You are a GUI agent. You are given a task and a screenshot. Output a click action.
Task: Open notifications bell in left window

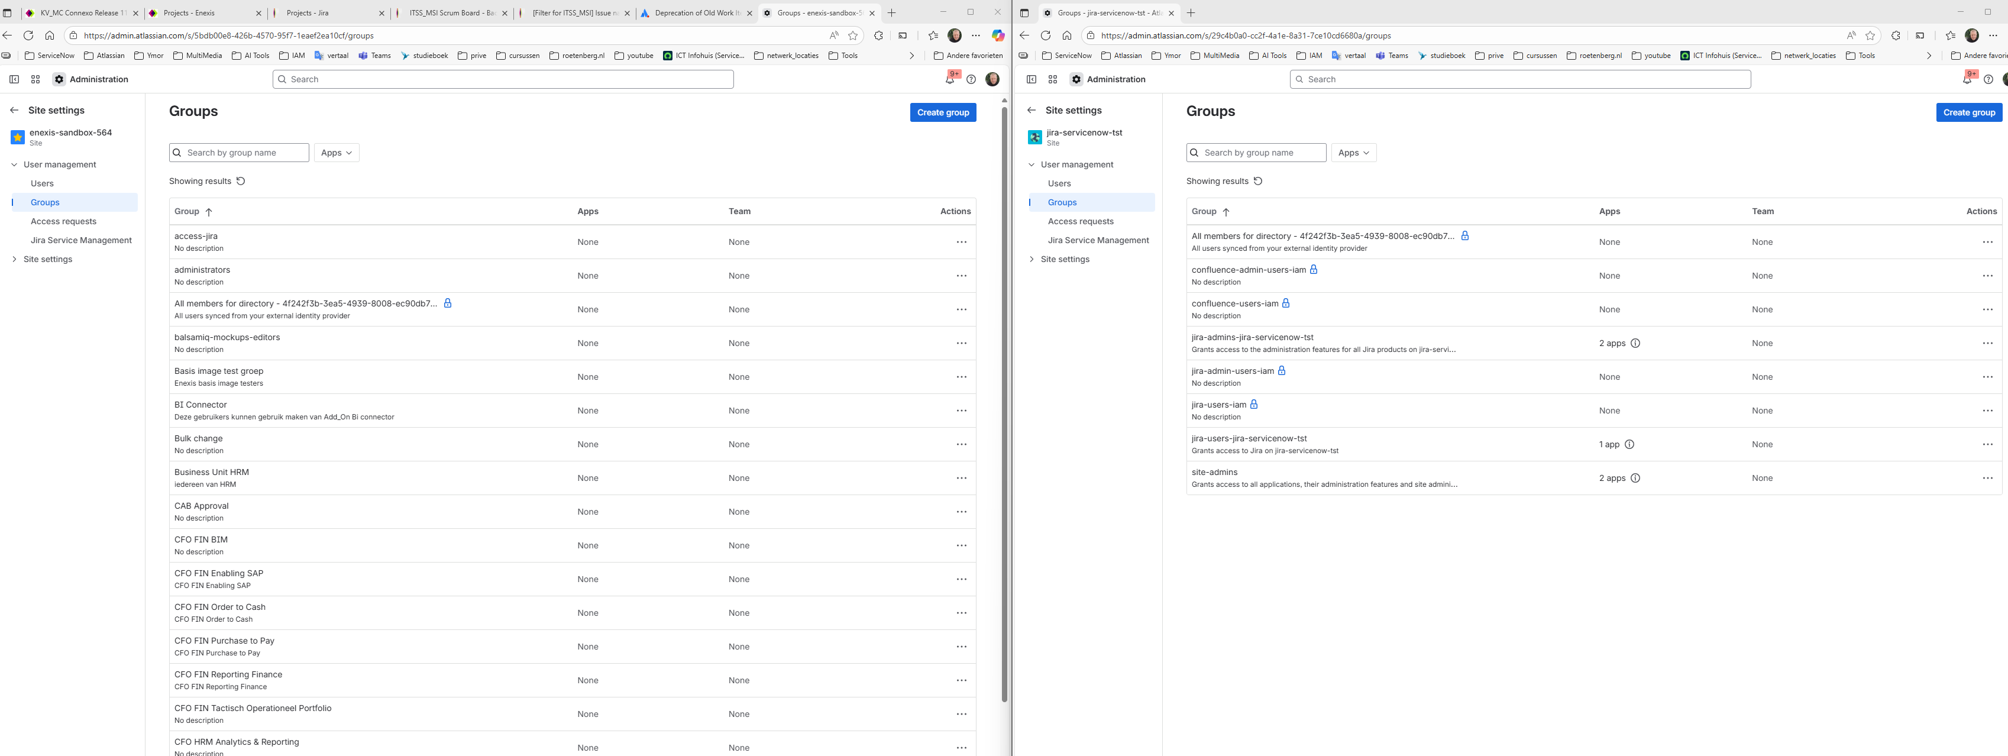(x=949, y=79)
